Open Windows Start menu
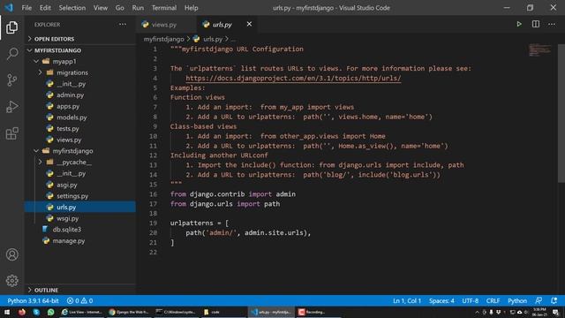 click(7, 312)
